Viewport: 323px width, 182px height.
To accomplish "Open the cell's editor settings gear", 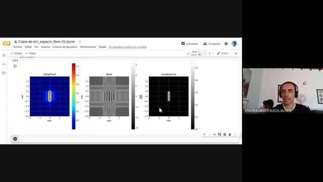I will (x=225, y=134).
